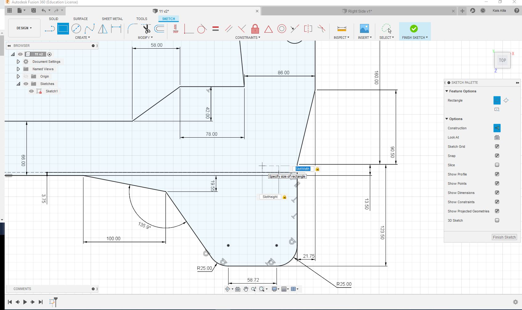Click the green Finish Sketch checkmark
Viewport: 522px width, 310px height.
point(414,29)
